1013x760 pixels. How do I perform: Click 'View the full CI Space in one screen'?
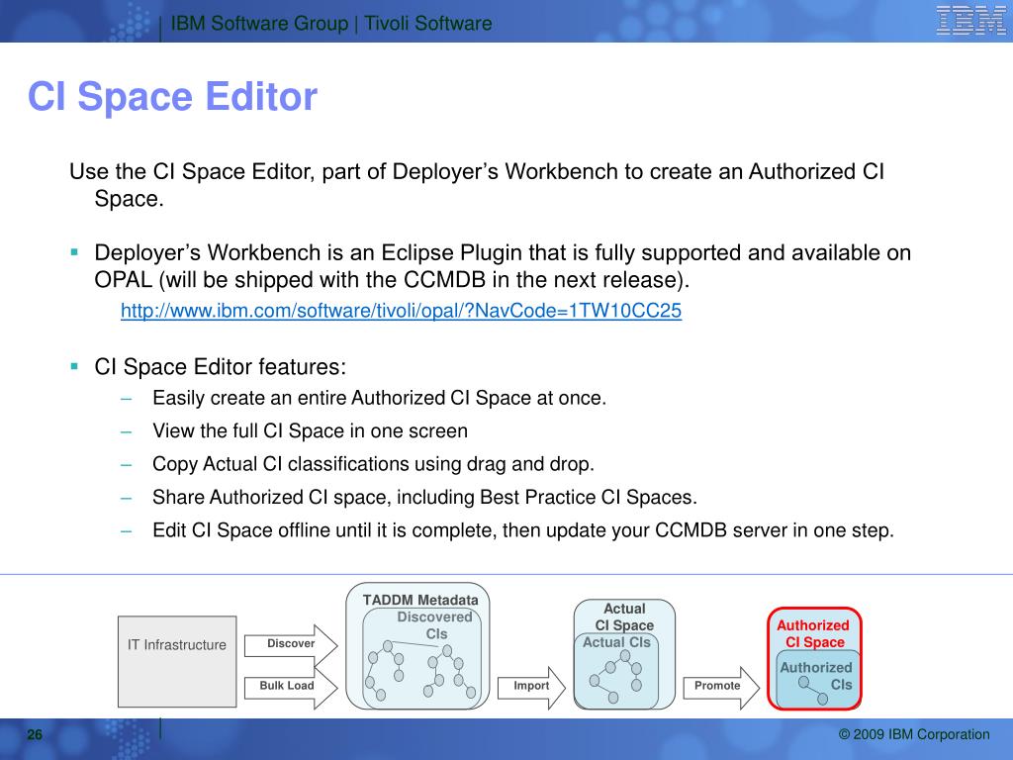310,431
